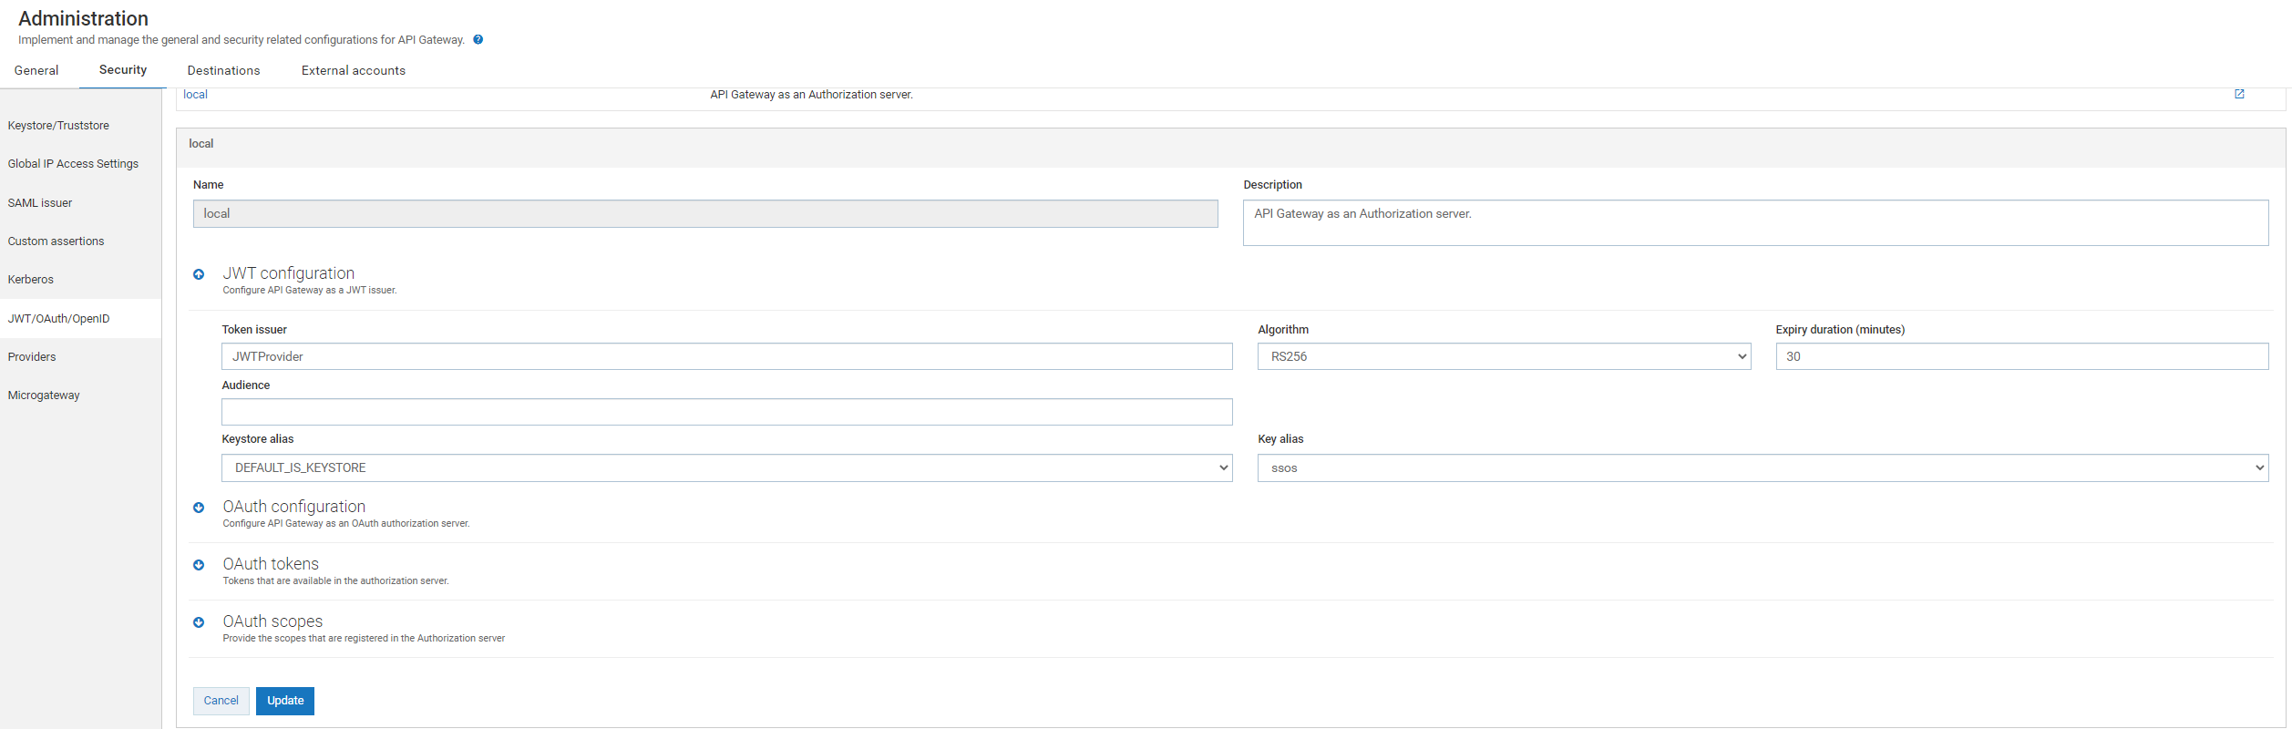Focus the Audience input field
Screen dimensions: 2292x729
click(726, 412)
